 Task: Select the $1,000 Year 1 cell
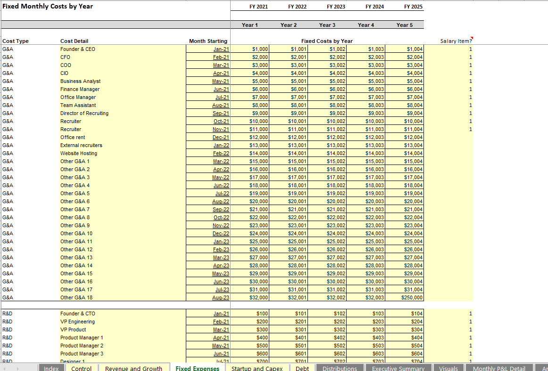(250, 49)
